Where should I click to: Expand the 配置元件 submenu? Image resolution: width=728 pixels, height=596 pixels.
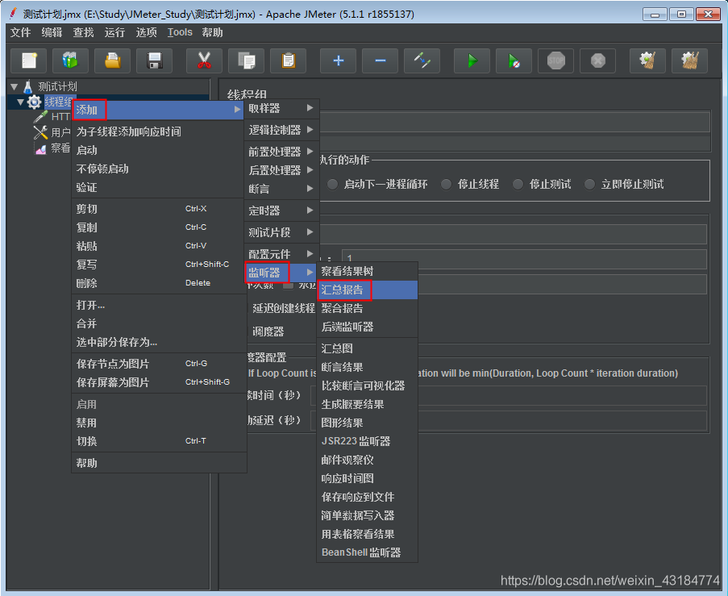(x=281, y=253)
